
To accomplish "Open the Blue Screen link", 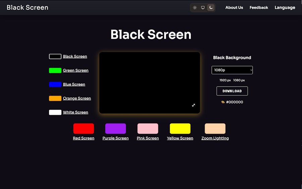I will (74, 84).
